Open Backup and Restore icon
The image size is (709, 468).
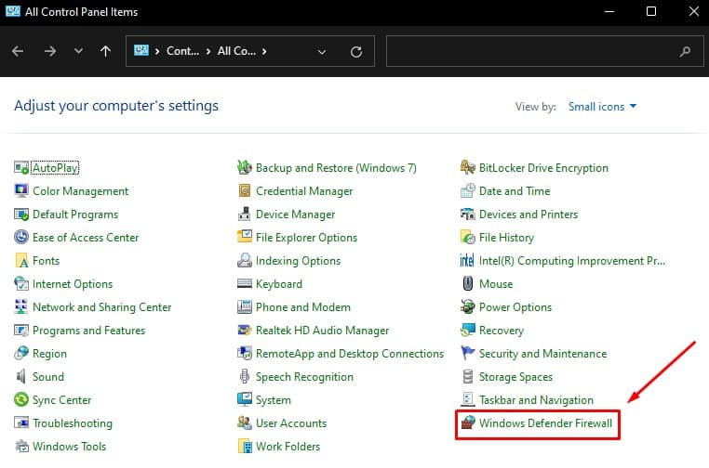[245, 168]
